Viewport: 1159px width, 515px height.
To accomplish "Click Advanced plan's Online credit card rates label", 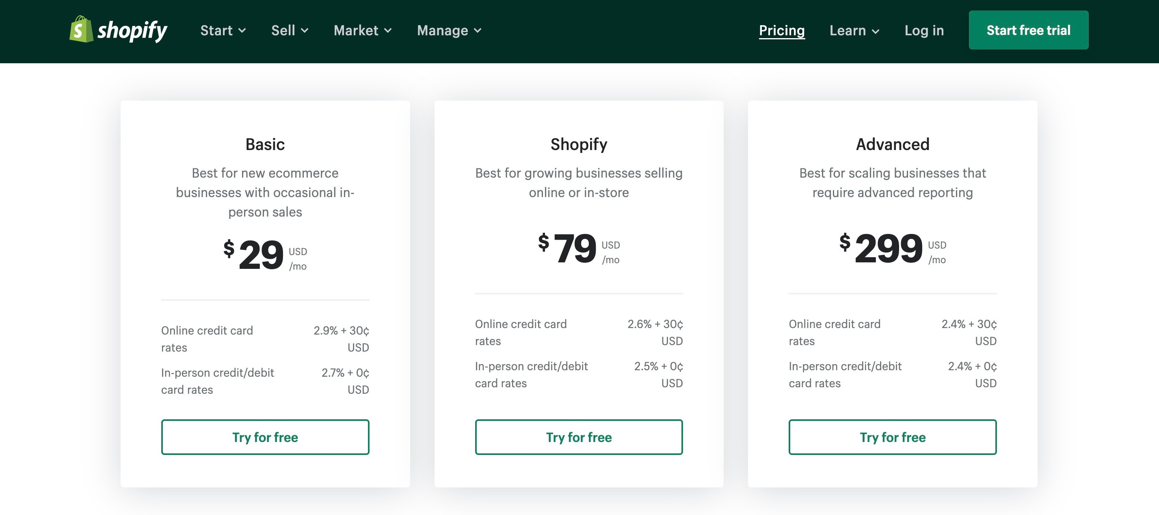I will [x=835, y=333].
